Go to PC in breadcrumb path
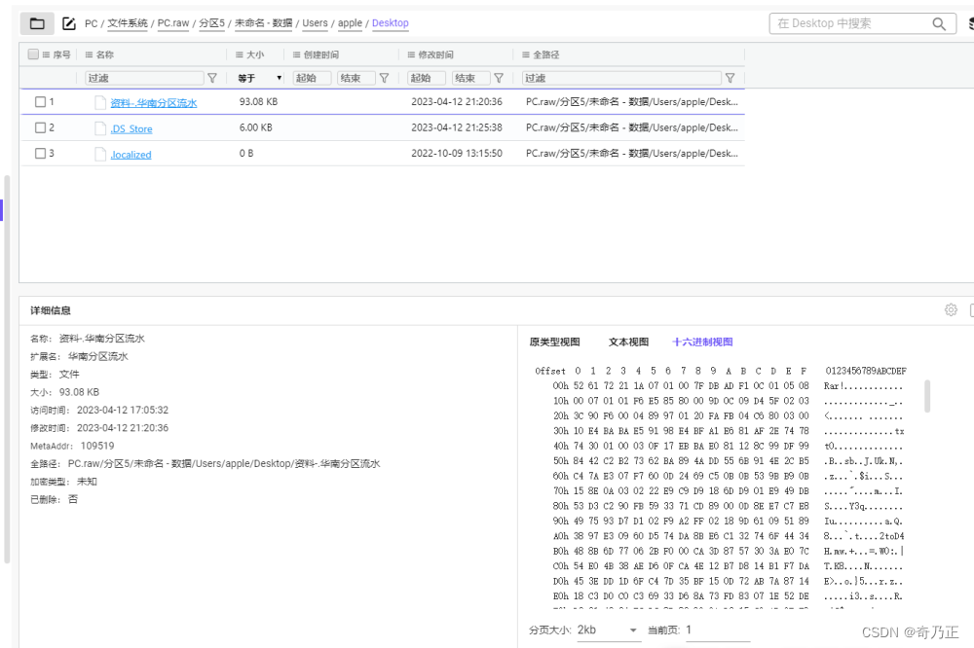 point(92,23)
